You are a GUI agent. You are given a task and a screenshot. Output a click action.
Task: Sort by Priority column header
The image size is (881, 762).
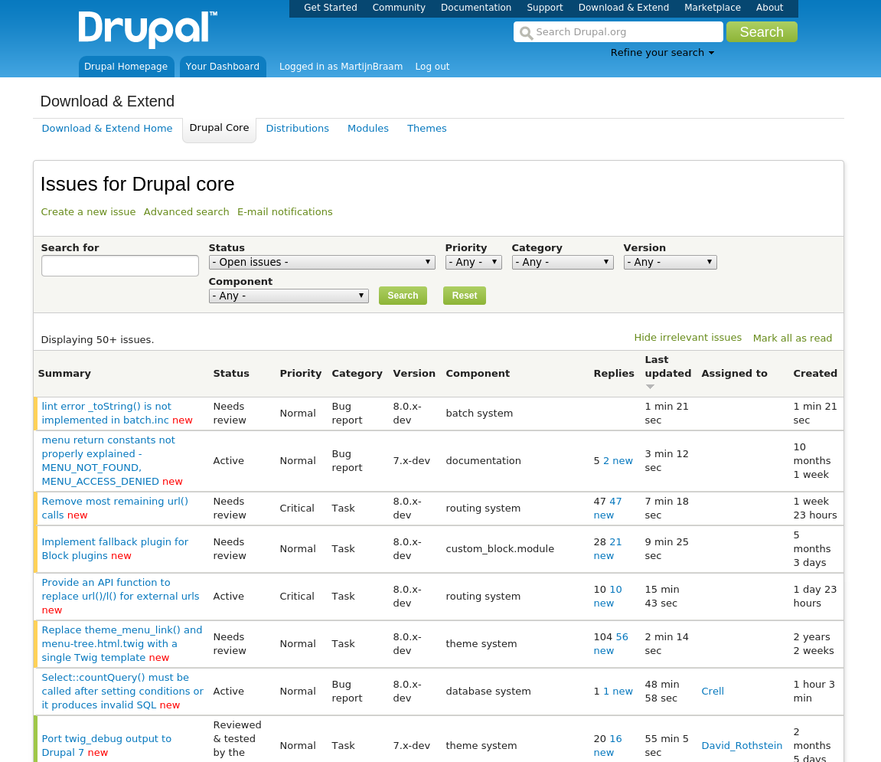pos(301,374)
